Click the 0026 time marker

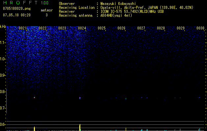(x=121, y=28)
